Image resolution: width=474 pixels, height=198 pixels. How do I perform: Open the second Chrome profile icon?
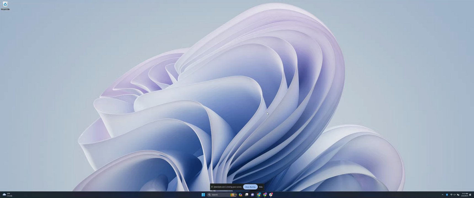pyautogui.click(x=265, y=195)
